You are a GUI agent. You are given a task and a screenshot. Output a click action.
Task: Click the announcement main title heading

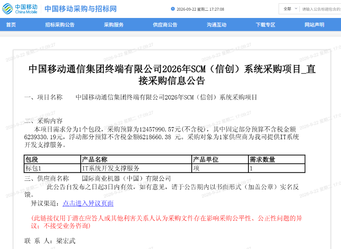point(172,75)
